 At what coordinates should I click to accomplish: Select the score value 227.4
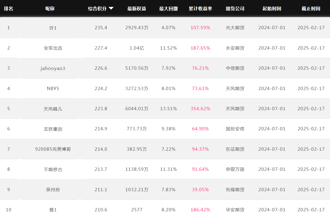click(101, 48)
